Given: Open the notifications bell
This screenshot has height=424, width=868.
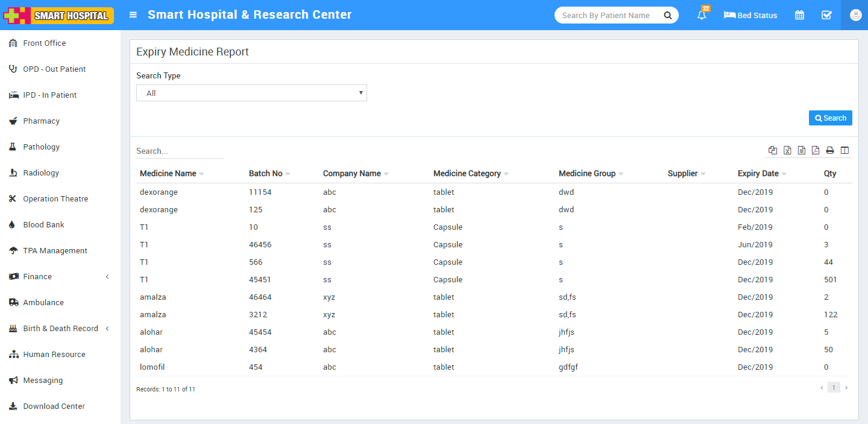Looking at the screenshot, I should pos(702,15).
